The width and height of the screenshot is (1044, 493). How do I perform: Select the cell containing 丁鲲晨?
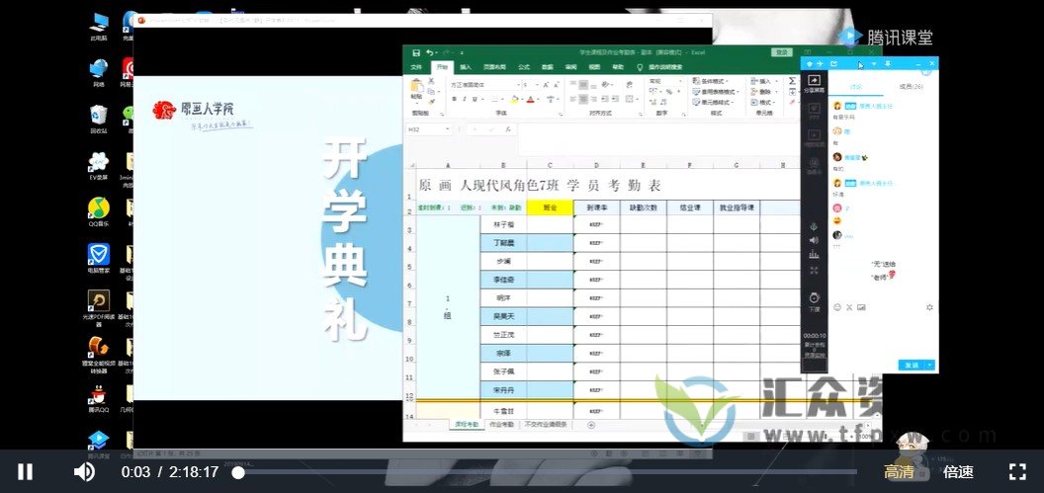coord(503,243)
